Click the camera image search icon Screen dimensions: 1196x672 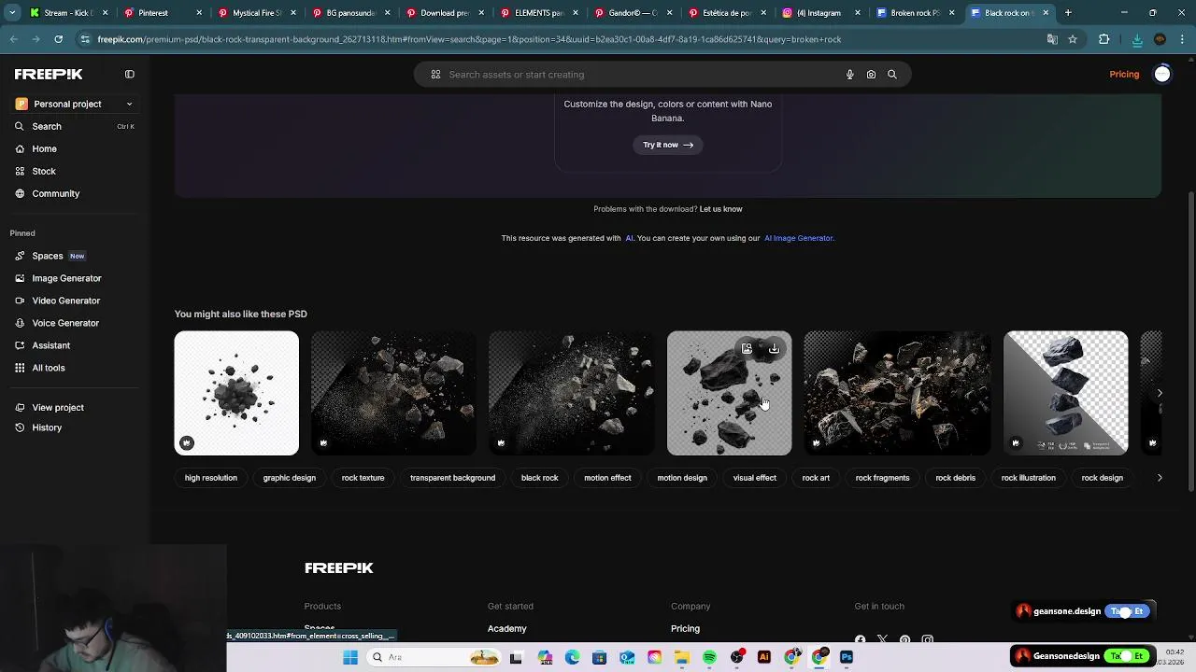pyautogui.click(x=871, y=75)
